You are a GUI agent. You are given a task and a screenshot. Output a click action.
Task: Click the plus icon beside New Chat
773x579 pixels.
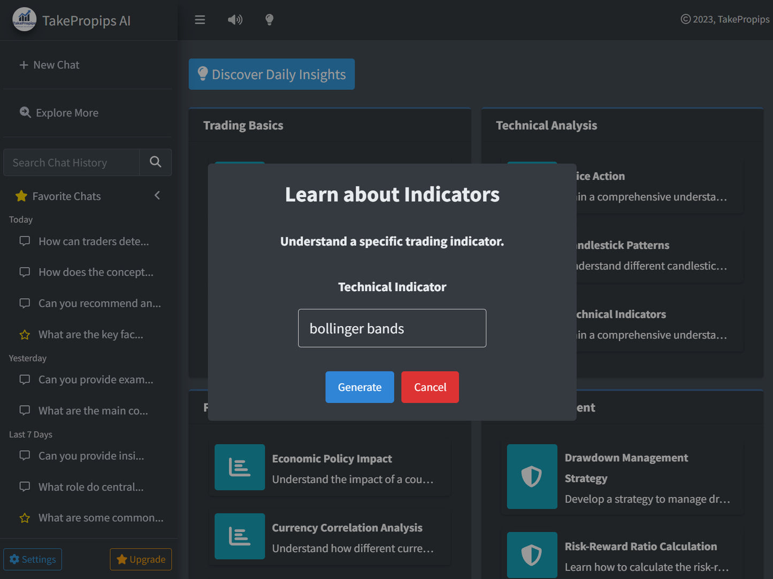point(24,65)
